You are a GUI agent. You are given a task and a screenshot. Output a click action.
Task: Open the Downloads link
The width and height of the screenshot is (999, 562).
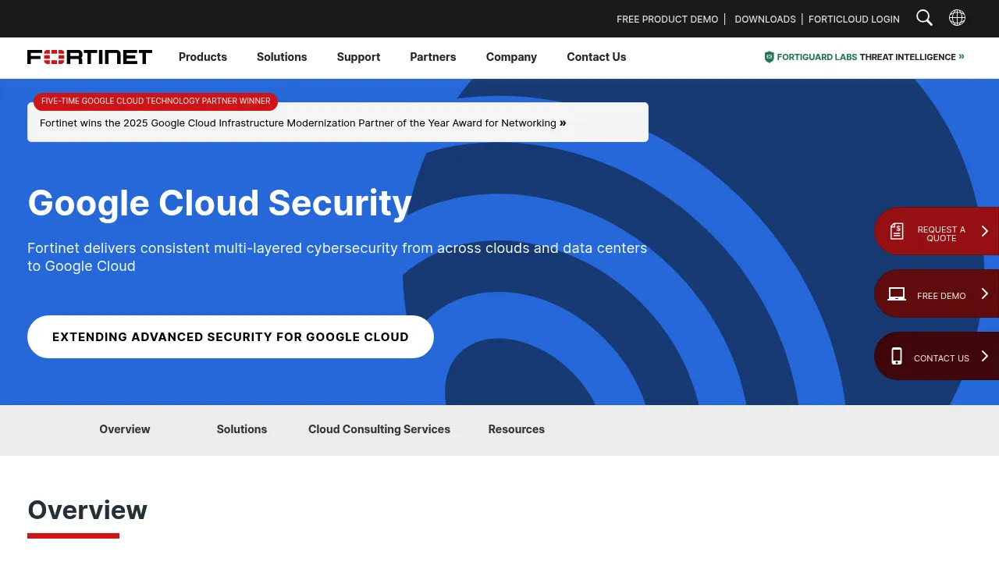click(x=765, y=19)
